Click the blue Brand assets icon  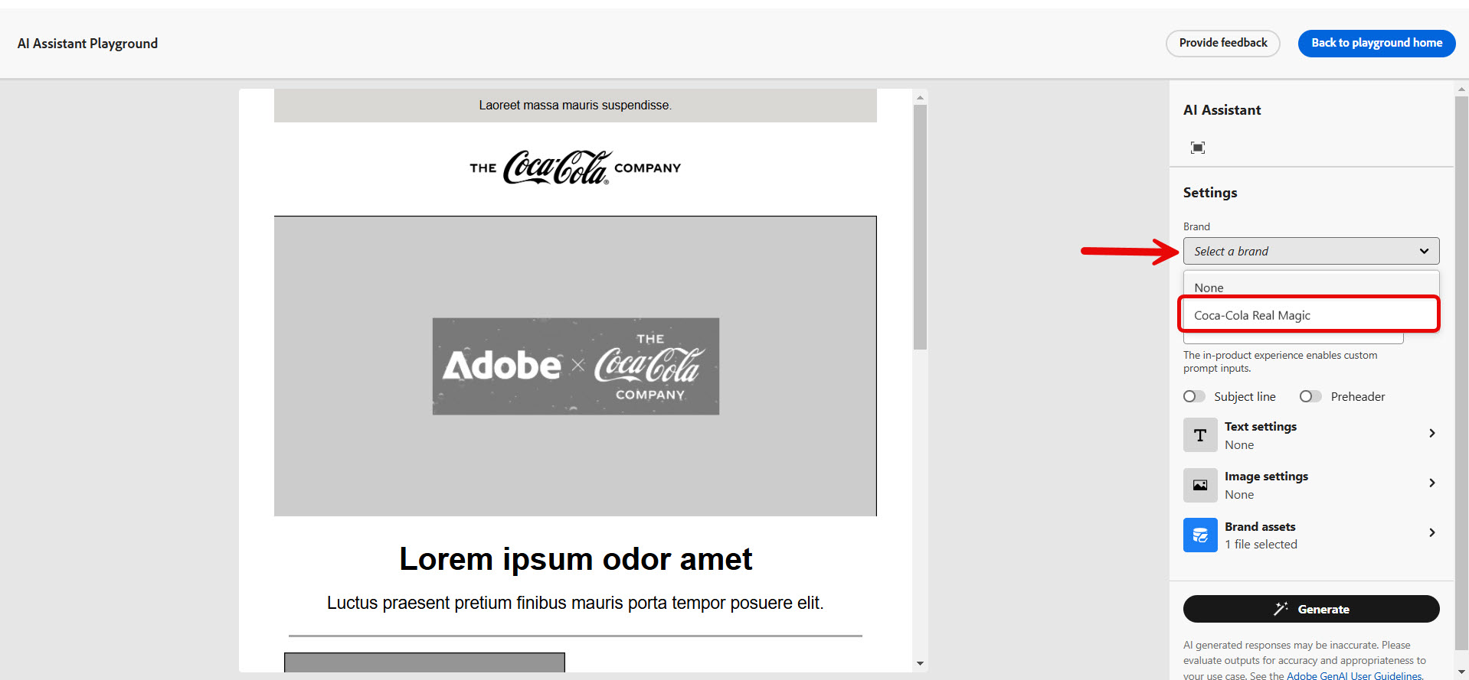1200,535
